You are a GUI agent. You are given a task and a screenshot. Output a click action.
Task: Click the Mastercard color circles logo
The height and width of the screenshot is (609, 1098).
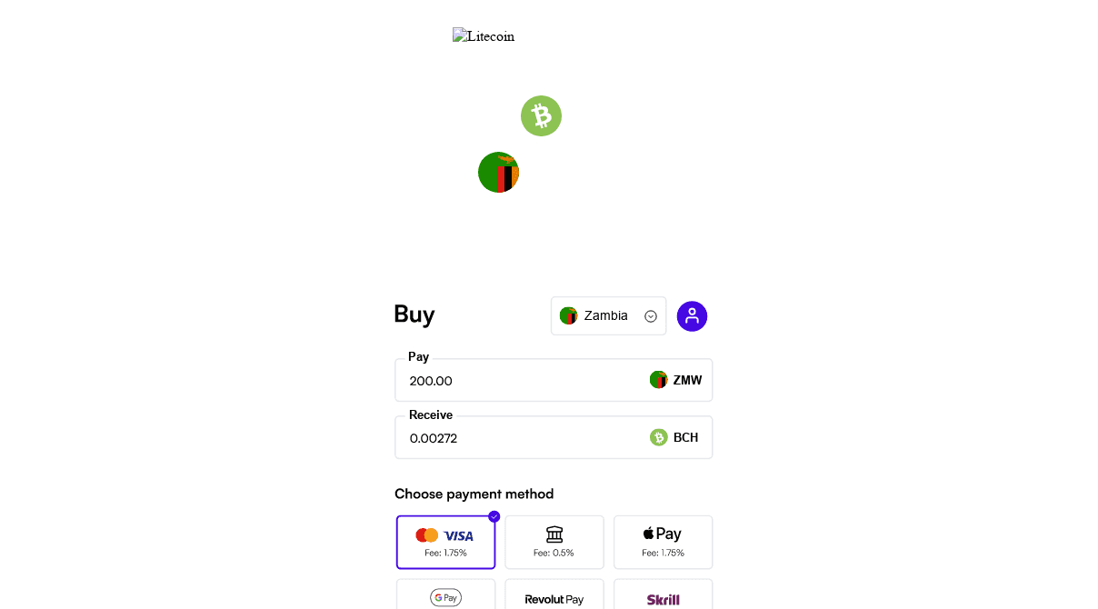tap(428, 535)
